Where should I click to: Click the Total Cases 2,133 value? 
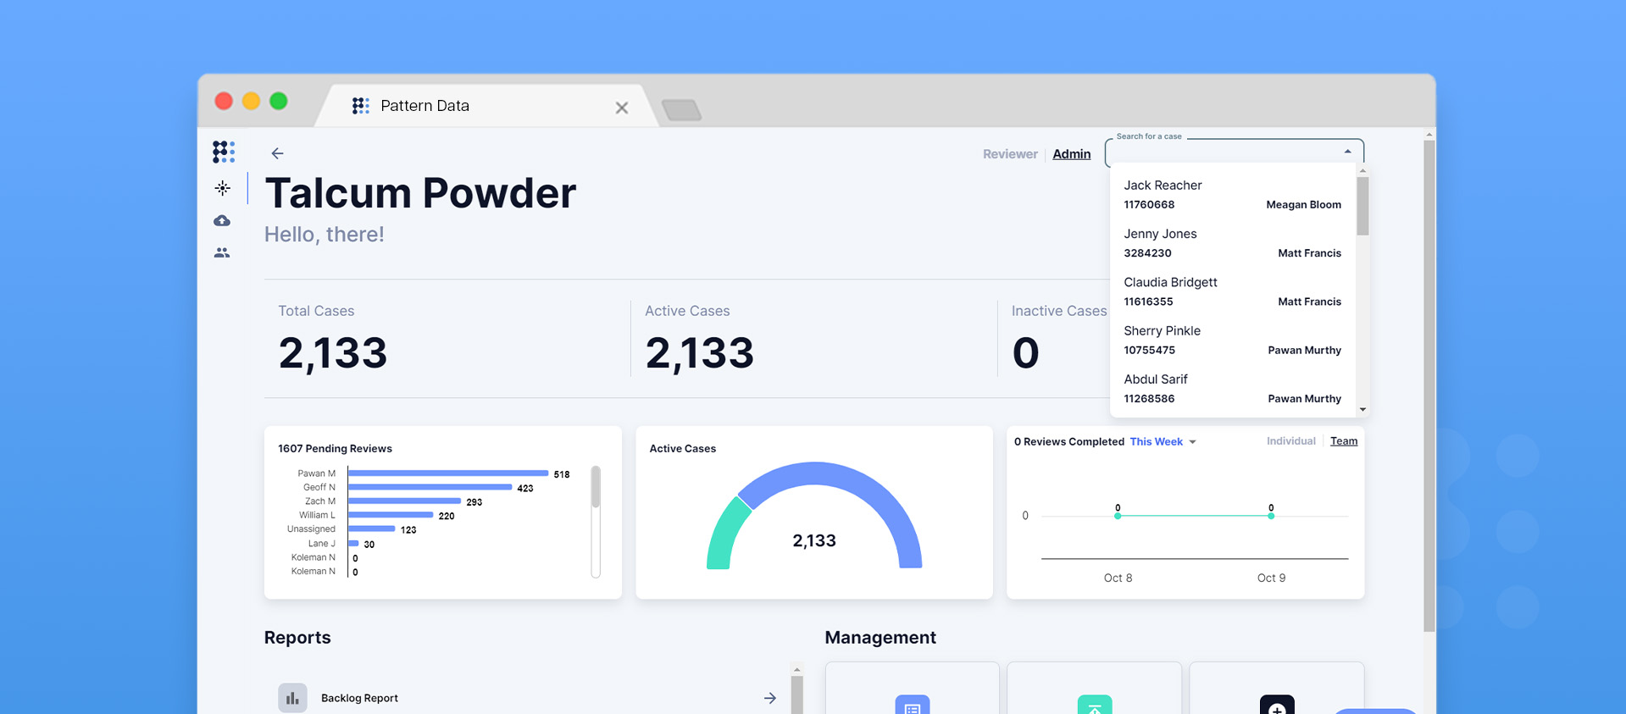point(333,353)
